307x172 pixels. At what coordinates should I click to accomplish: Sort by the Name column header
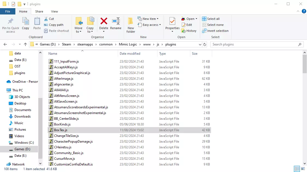(x=83, y=54)
